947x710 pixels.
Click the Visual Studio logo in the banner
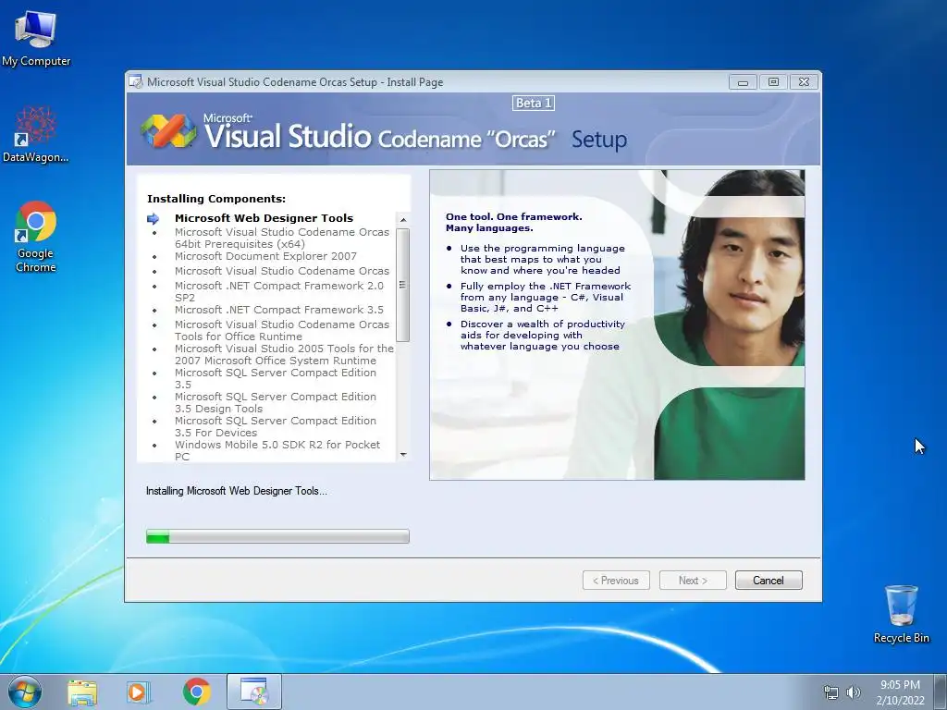click(x=168, y=131)
